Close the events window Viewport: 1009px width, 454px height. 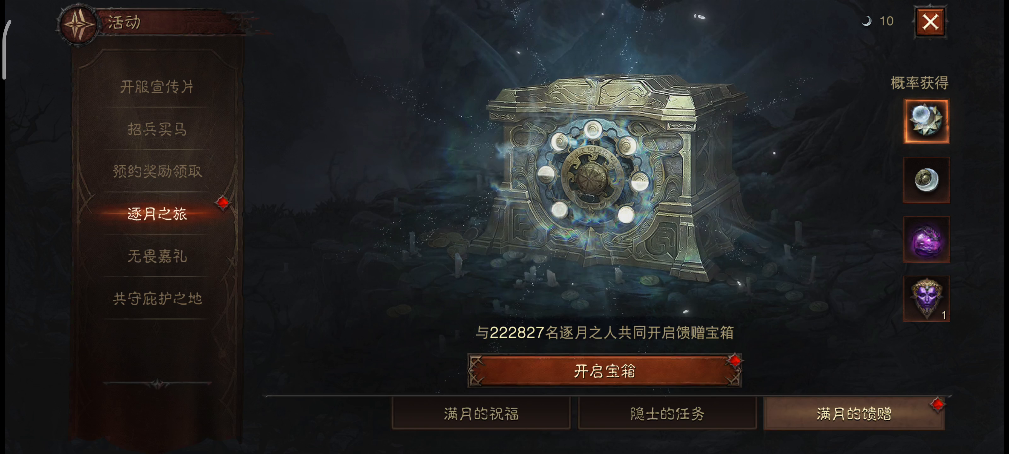930,21
